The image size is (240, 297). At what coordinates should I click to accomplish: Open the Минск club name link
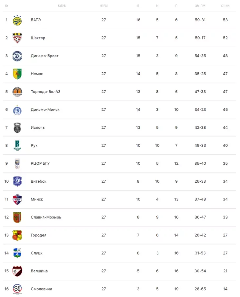click(37, 199)
